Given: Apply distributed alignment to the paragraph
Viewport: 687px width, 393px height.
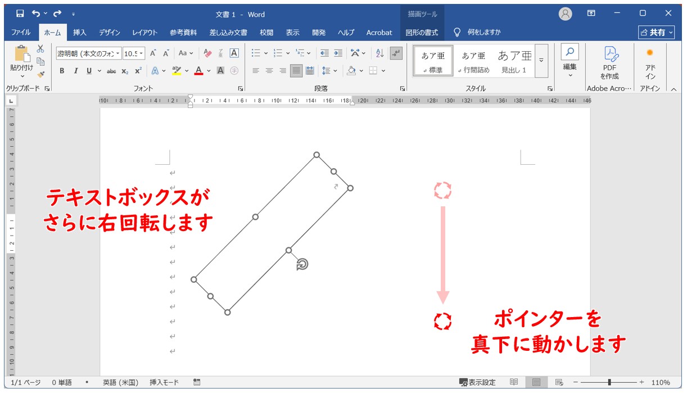Looking at the screenshot, I should click(x=310, y=71).
